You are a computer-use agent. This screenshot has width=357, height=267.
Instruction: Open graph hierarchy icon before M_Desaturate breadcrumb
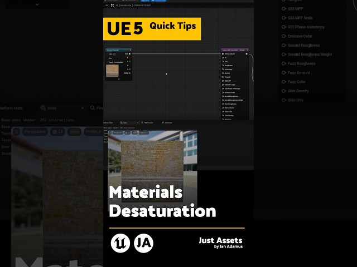[113, 5]
